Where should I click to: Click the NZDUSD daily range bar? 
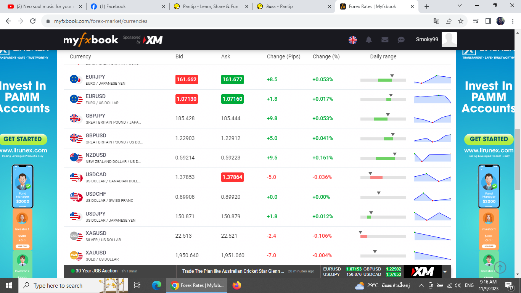tap(383, 158)
